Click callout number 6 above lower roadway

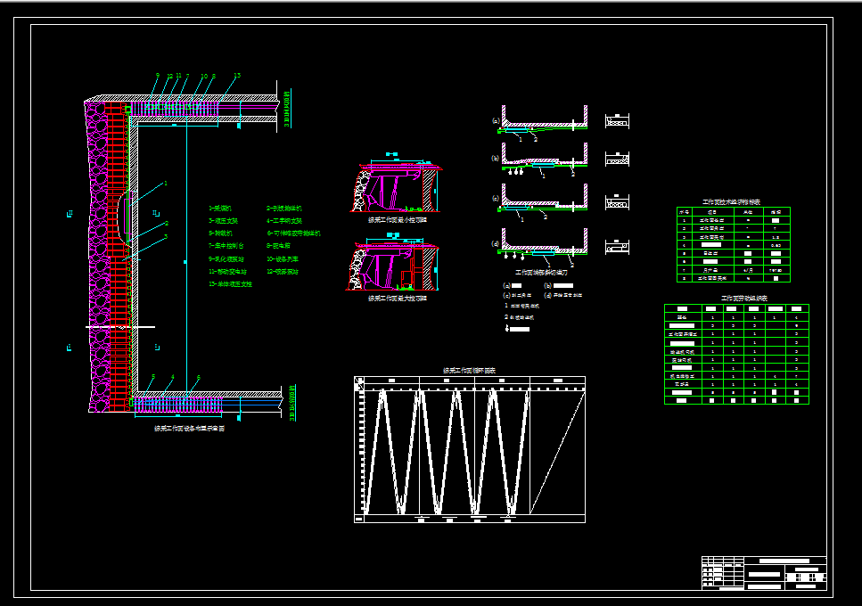coord(199,378)
